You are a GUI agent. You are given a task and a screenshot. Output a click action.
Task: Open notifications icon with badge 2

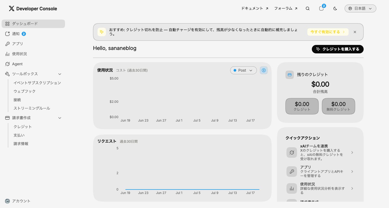[322, 8]
